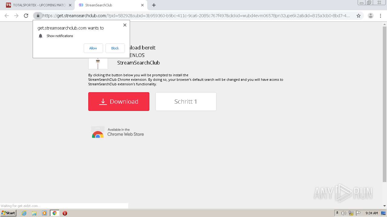Open Windows Media Player from taskbar

point(44,213)
